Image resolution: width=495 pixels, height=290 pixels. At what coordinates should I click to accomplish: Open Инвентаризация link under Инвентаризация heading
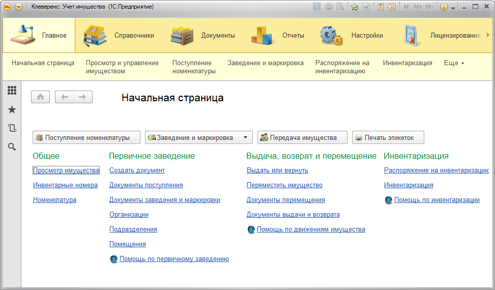[409, 185]
